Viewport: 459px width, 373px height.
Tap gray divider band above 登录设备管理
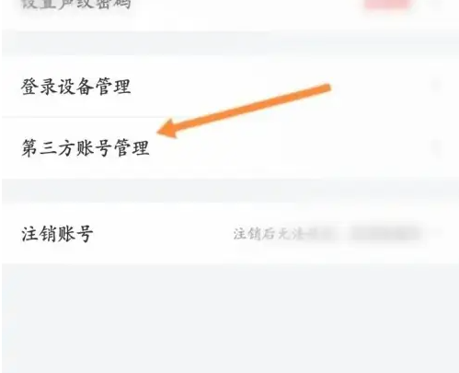pyautogui.click(x=230, y=43)
